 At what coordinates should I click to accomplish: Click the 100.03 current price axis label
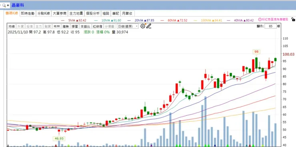coord(288,54)
